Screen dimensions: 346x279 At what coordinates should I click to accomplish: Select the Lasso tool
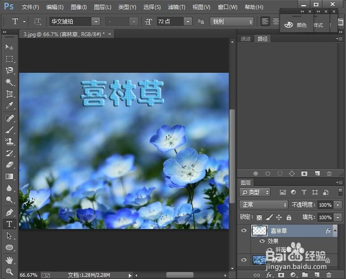point(9,70)
